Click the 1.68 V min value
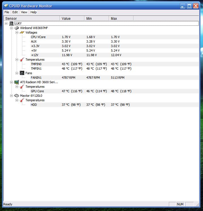Image resolution: width=203 pixels, height=211 pixels. click(x=91, y=37)
